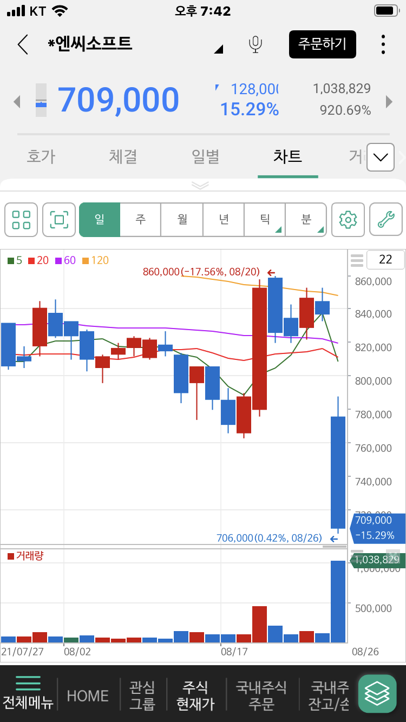Tap the 15.29% change rate

250,110
